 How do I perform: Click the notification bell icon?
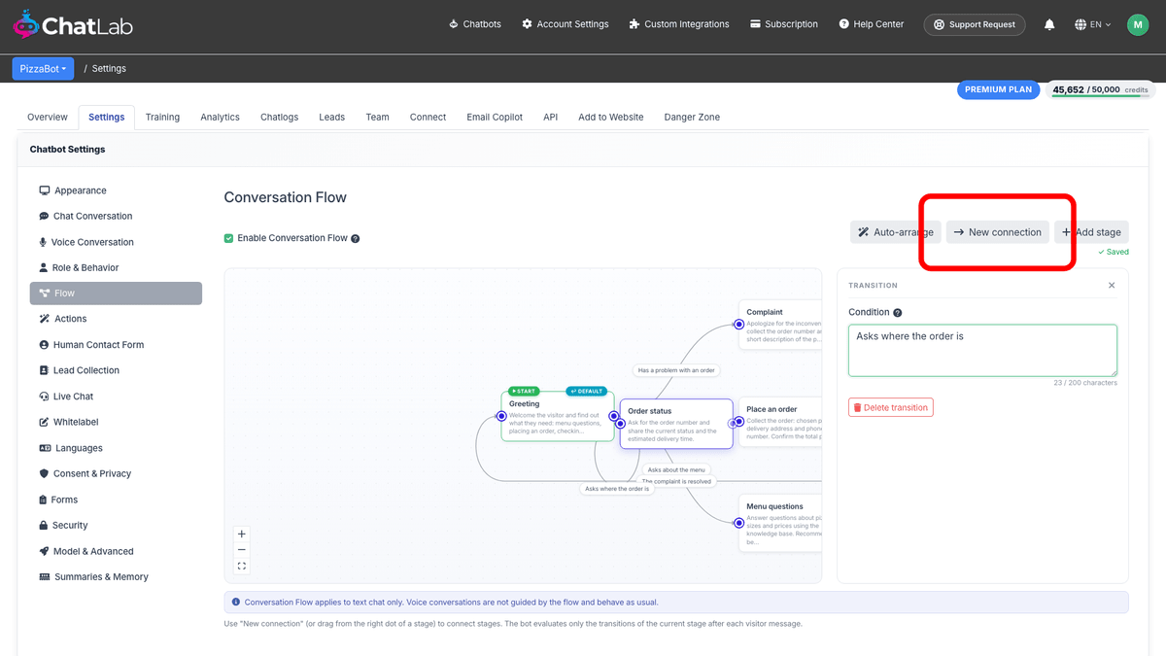click(x=1049, y=24)
